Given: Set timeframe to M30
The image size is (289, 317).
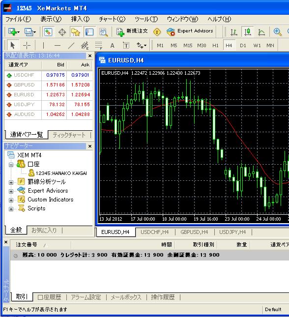Looking at the screenshot, I should [202, 46].
